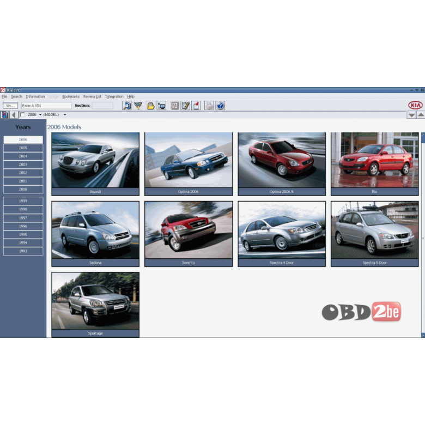Open the File menu
Image resolution: width=425 pixels, height=425 pixels.
(4, 96)
